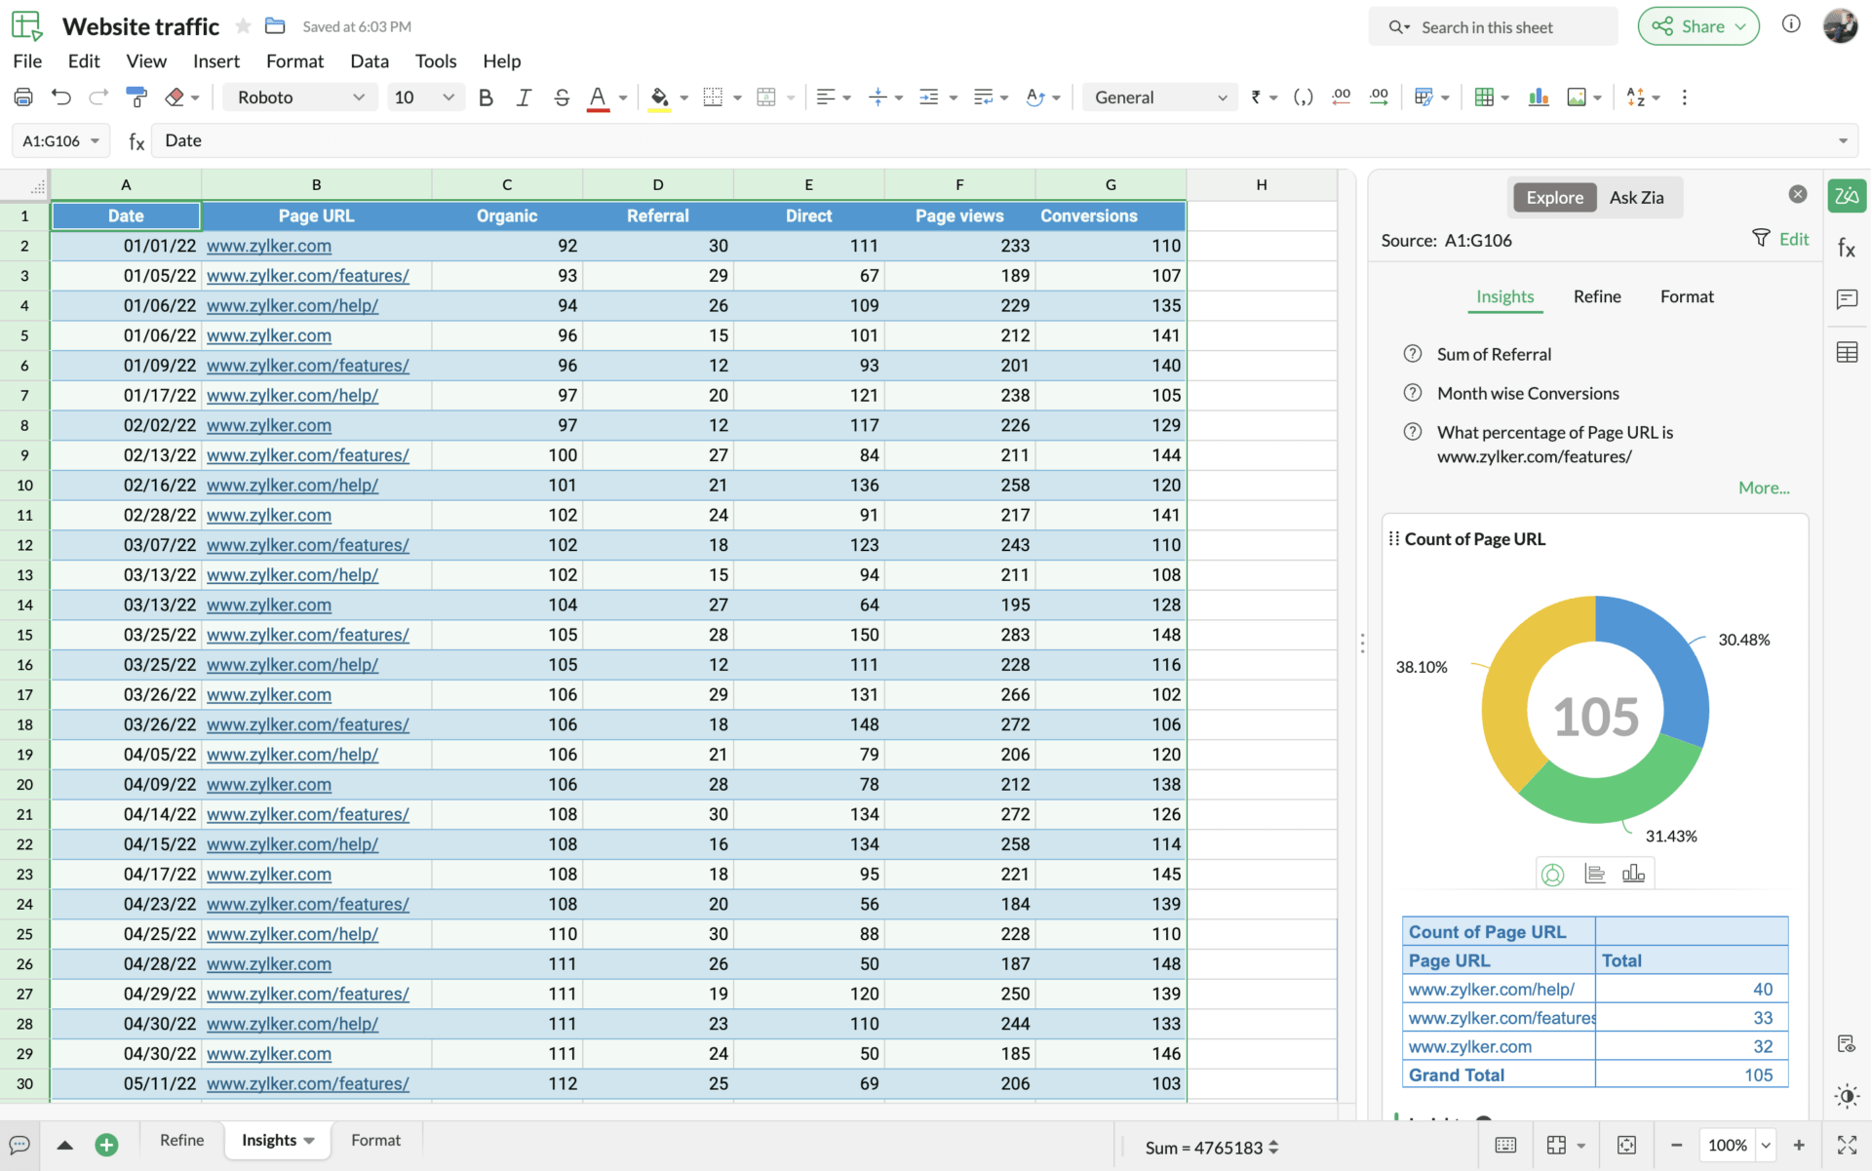Click the More link under insights
The height and width of the screenshot is (1171, 1872).
(1763, 488)
